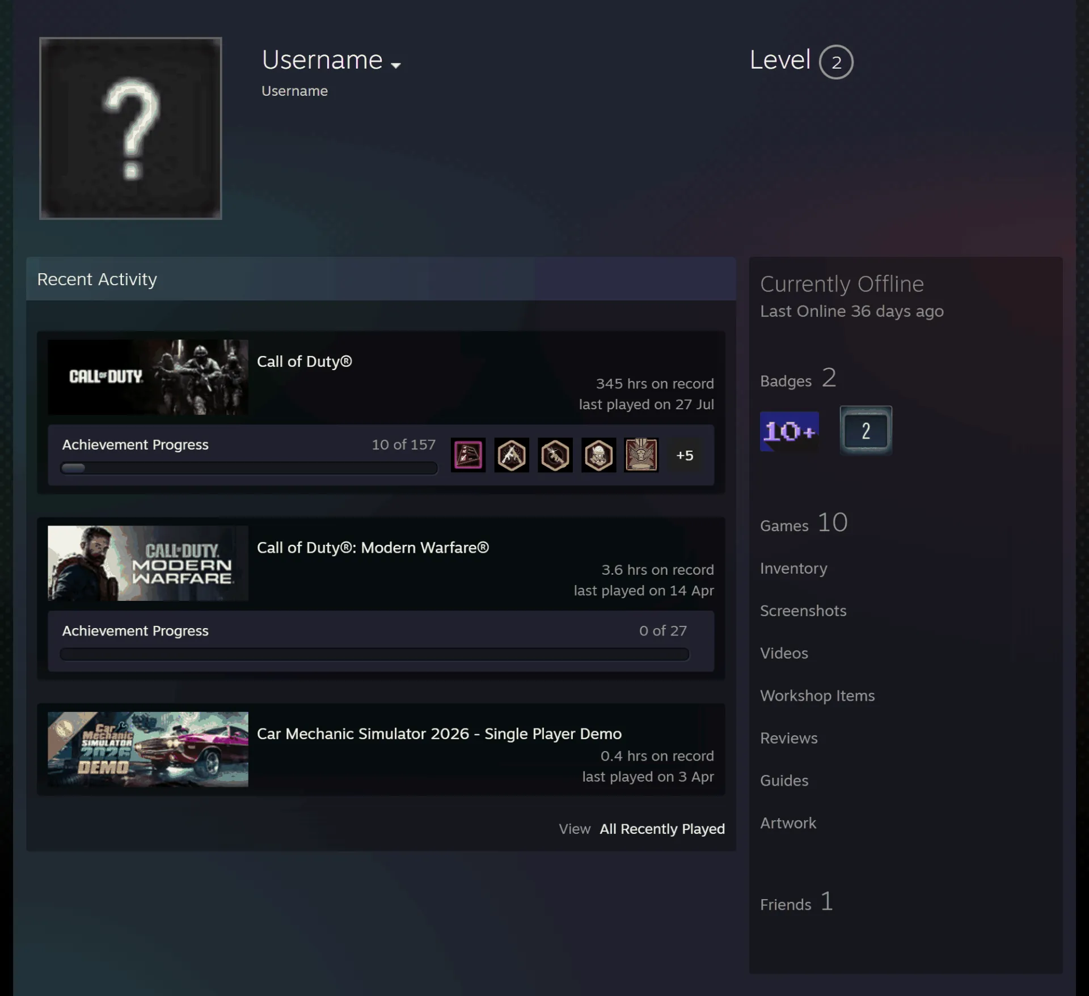
Task: Click the Level label text
Action: tap(780, 60)
